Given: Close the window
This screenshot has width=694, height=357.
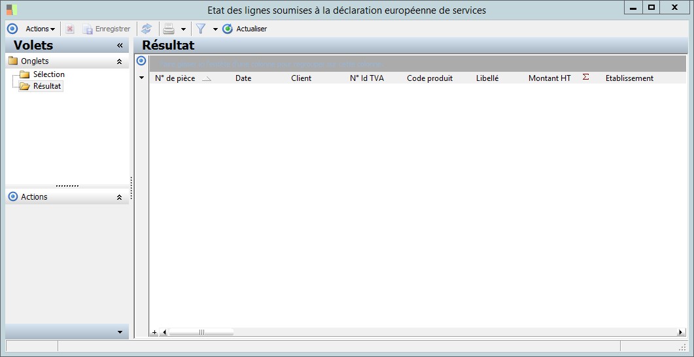Looking at the screenshot, I should (x=674, y=8).
